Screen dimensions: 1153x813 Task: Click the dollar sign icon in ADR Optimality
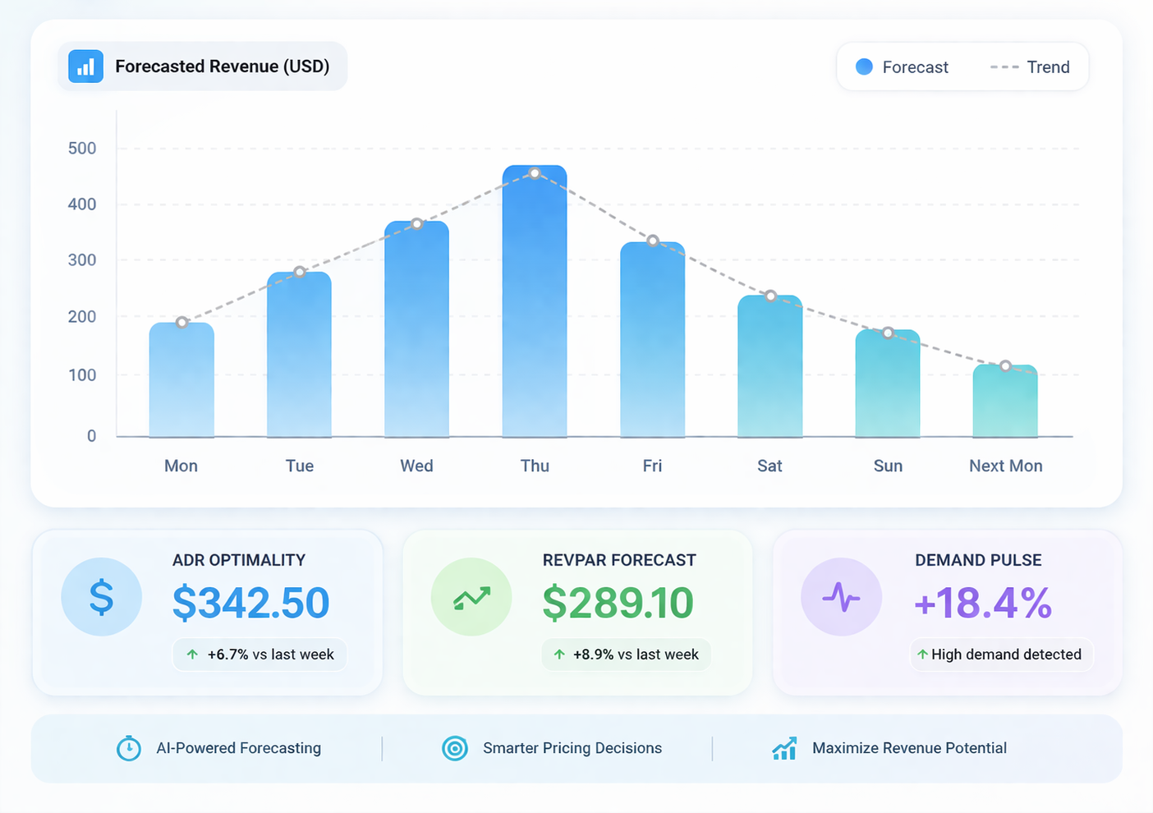[101, 597]
